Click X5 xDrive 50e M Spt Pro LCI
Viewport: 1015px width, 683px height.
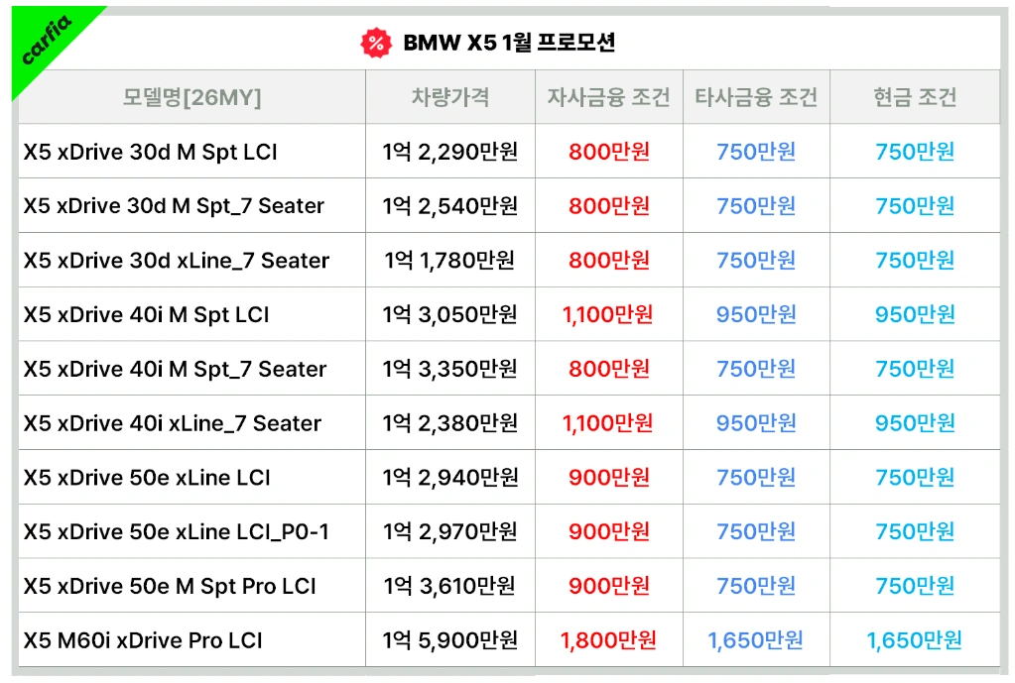(170, 586)
